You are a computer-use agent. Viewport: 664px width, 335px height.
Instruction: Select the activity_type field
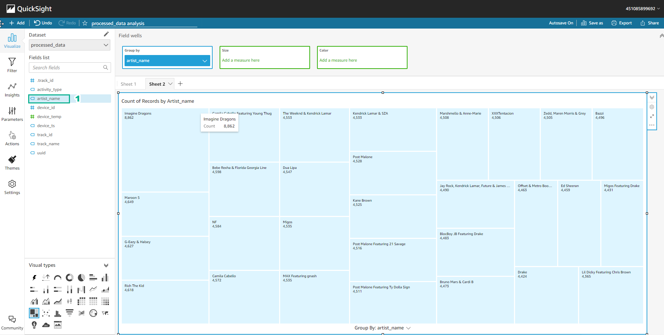[49, 89]
